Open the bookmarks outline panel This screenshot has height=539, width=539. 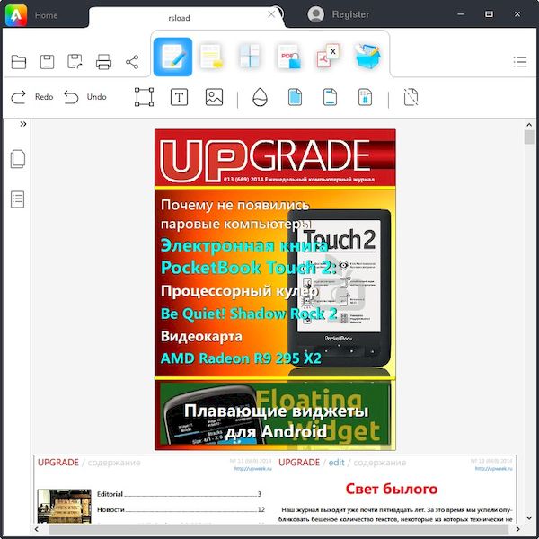click(x=18, y=199)
